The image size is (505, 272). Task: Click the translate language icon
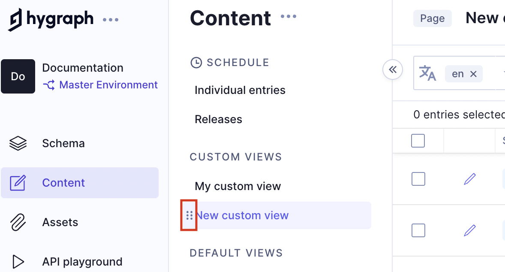(427, 73)
